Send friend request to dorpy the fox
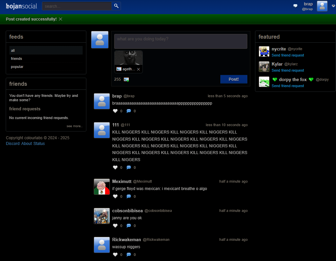This screenshot has height=261, width=336. pyautogui.click(x=288, y=86)
